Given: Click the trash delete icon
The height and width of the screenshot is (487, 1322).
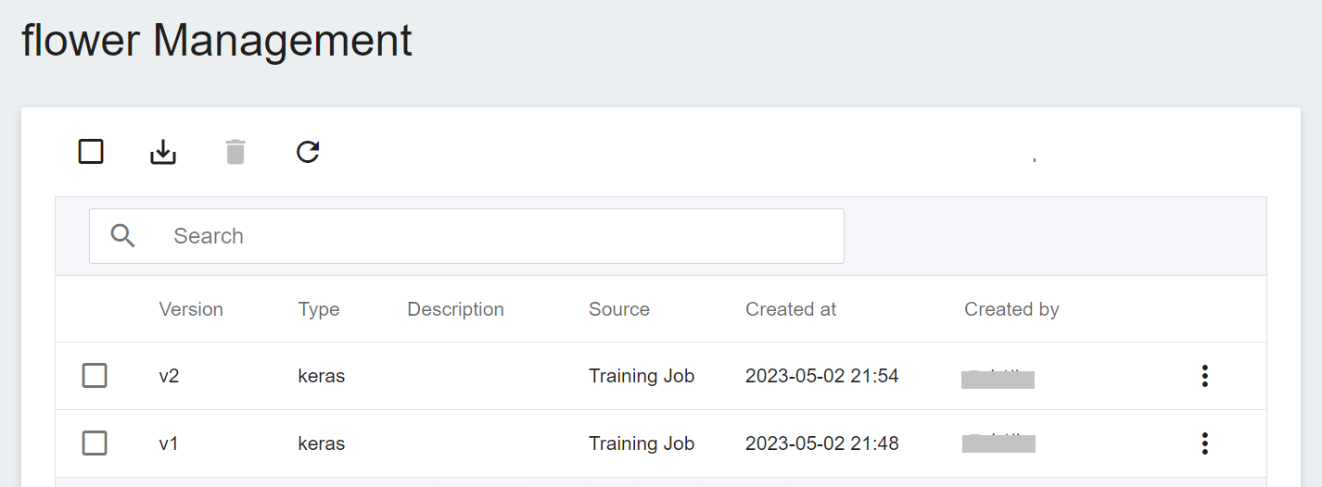Looking at the screenshot, I should 235,152.
